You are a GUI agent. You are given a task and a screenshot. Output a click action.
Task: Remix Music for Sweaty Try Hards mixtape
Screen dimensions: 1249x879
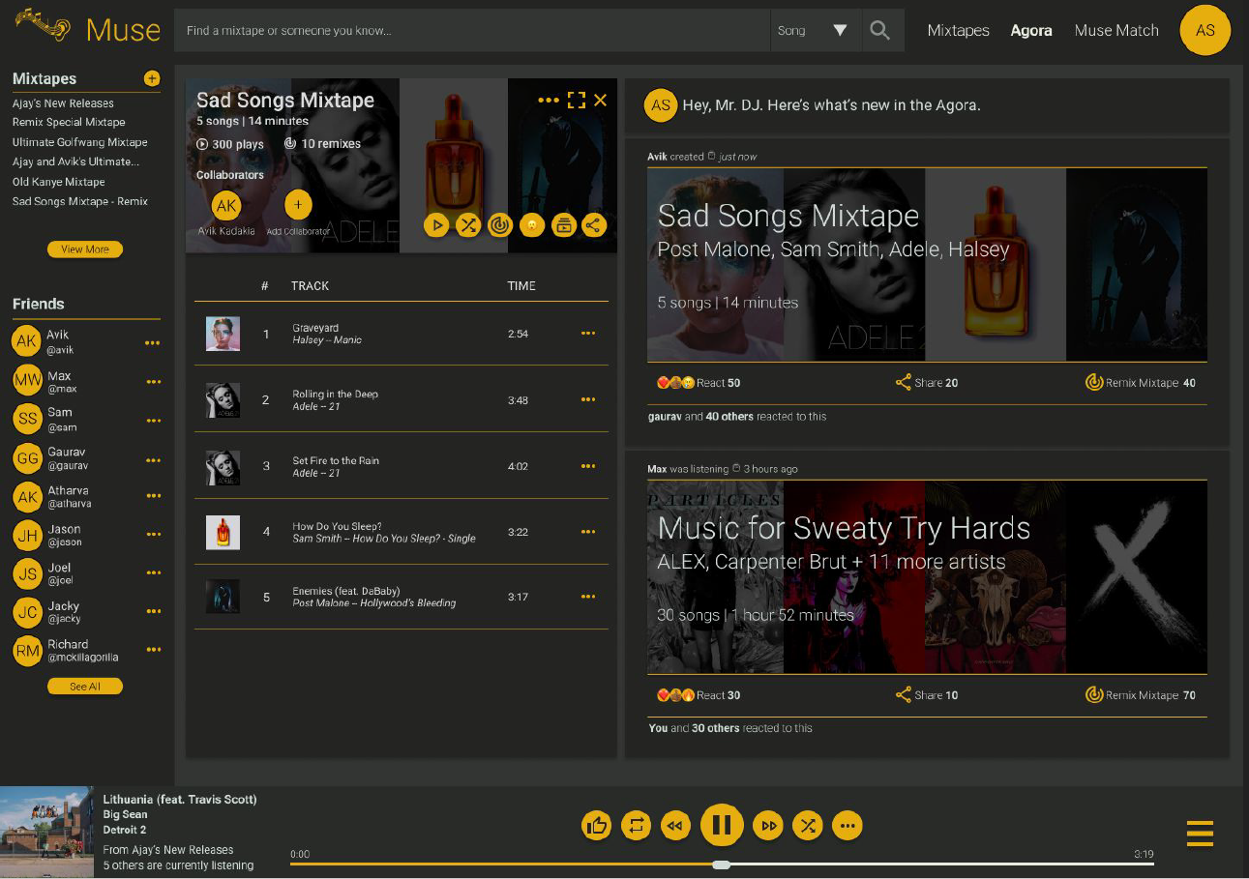point(1141,695)
